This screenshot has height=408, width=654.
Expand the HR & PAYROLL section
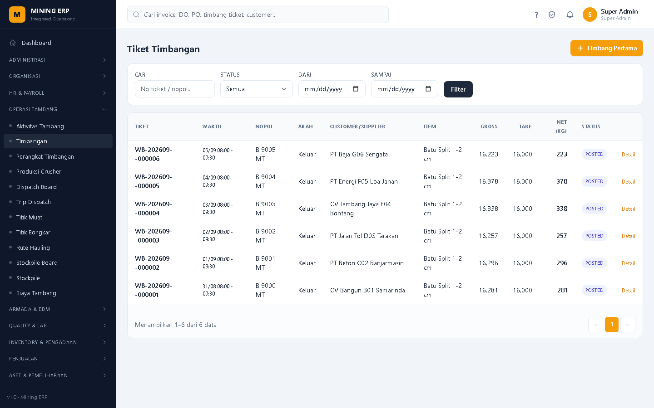click(x=58, y=93)
